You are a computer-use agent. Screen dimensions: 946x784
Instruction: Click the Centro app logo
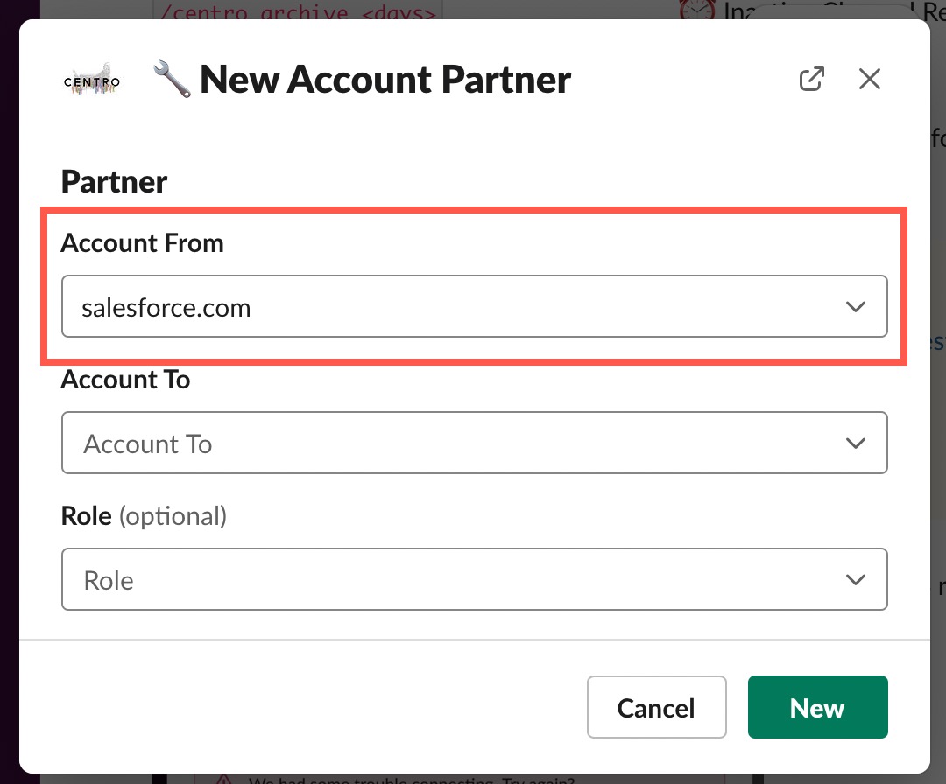coord(92,80)
